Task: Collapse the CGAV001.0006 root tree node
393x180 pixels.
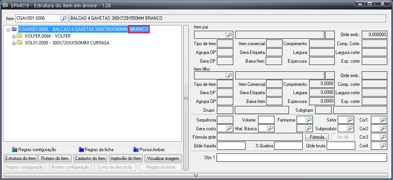Action: (8, 29)
